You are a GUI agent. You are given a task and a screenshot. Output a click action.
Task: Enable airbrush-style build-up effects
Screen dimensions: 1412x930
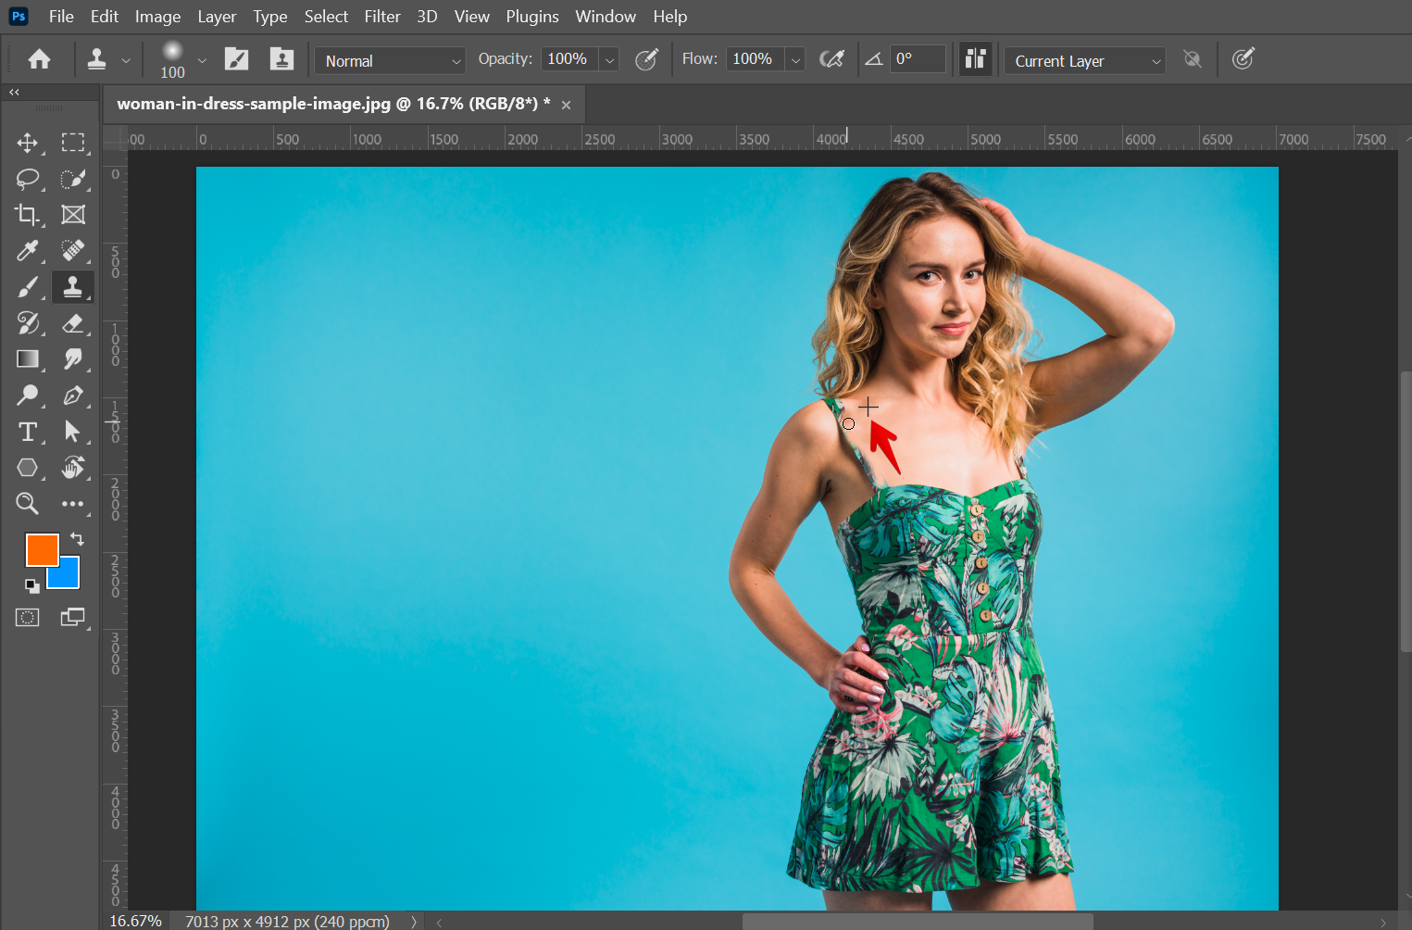click(831, 60)
